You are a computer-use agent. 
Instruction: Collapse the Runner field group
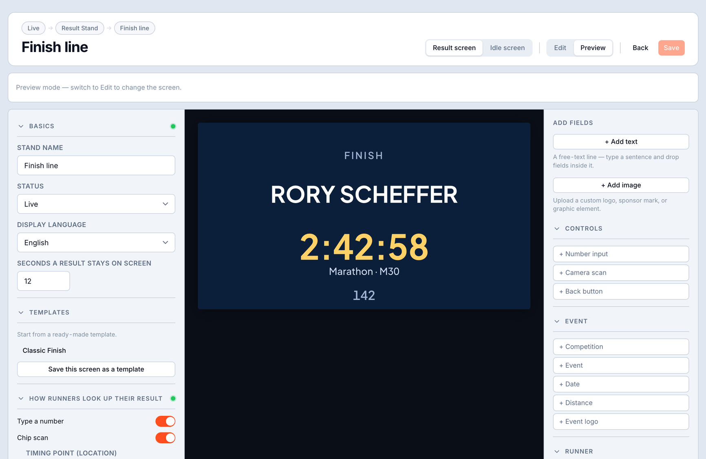[x=557, y=452]
